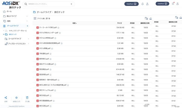The height and width of the screenshot is (108, 182).
Task: Focus the search input field
Action: [x=49, y=4]
